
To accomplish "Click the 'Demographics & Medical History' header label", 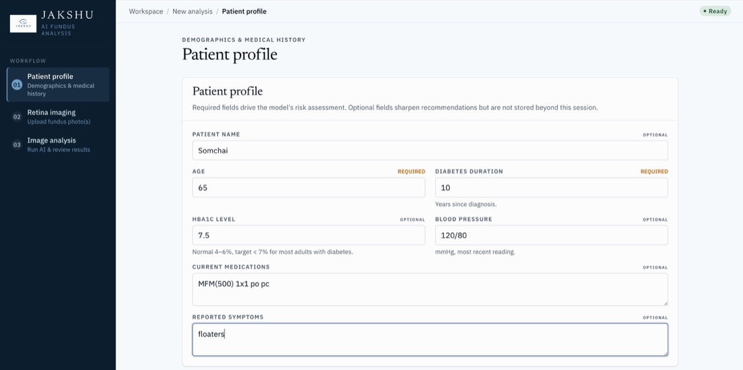I will pyautogui.click(x=244, y=40).
